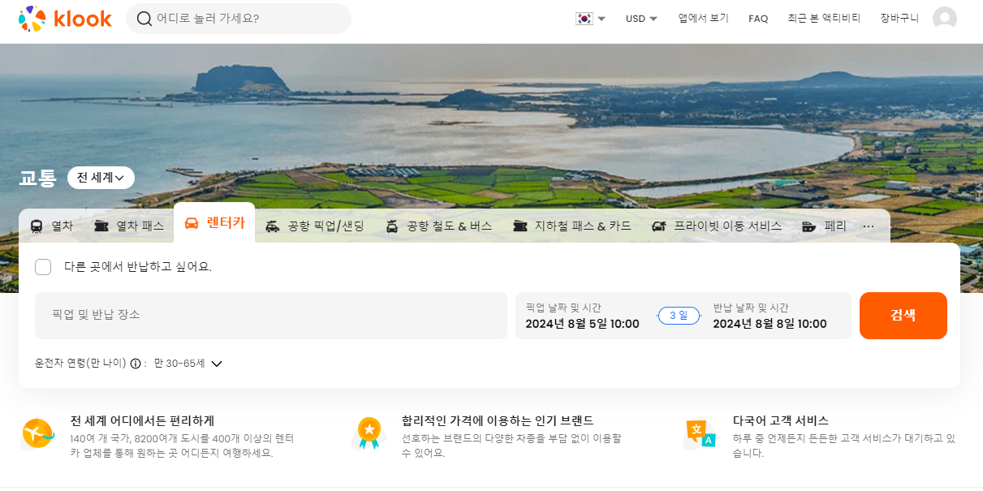The height and width of the screenshot is (491, 983).
Task: Open the 픽업 날짜 및 시간 picker
Action: (583, 316)
